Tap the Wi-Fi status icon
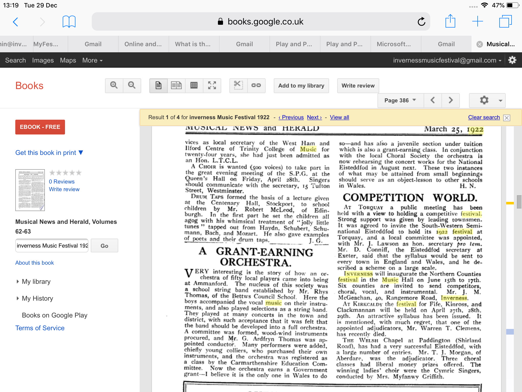The image size is (522, 392). (484, 5)
